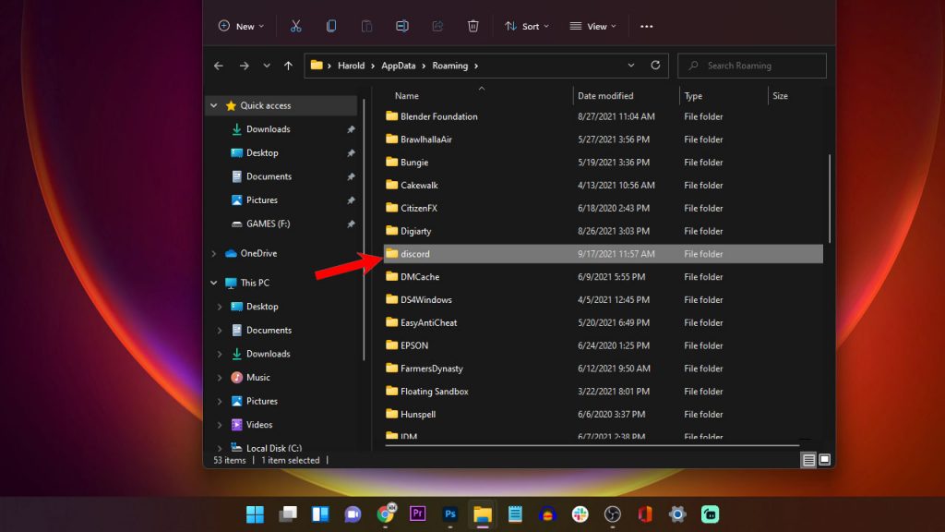The width and height of the screenshot is (945, 532).
Task: Select the Bungie folder
Action: (414, 163)
